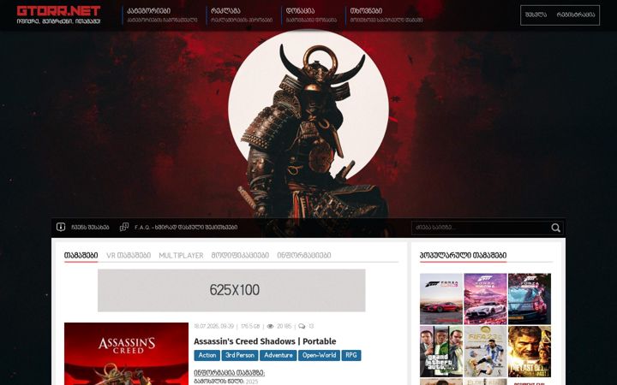Click the post date 18.07.2025, 09:39
Screen dimensions: 617x385
[x=213, y=326]
